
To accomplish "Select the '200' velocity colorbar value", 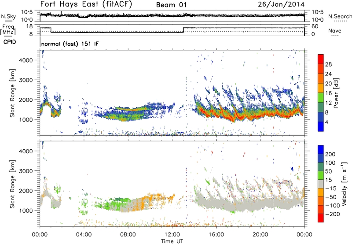I will 330,154.
